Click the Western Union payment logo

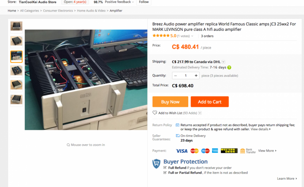229,151
